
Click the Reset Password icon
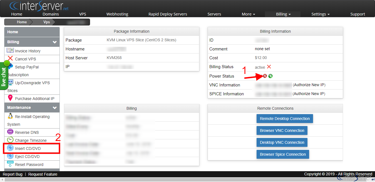10,164
